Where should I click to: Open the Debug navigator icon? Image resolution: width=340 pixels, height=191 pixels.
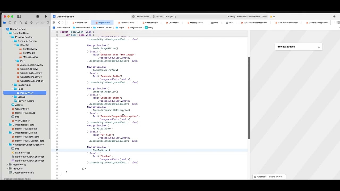pos(37,23)
